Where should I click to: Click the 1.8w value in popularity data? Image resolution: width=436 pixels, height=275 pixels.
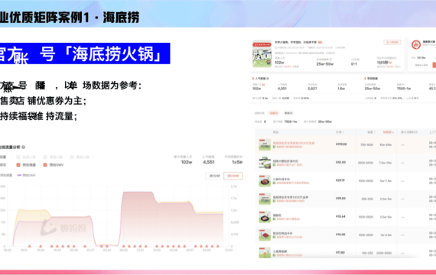(x=341, y=89)
